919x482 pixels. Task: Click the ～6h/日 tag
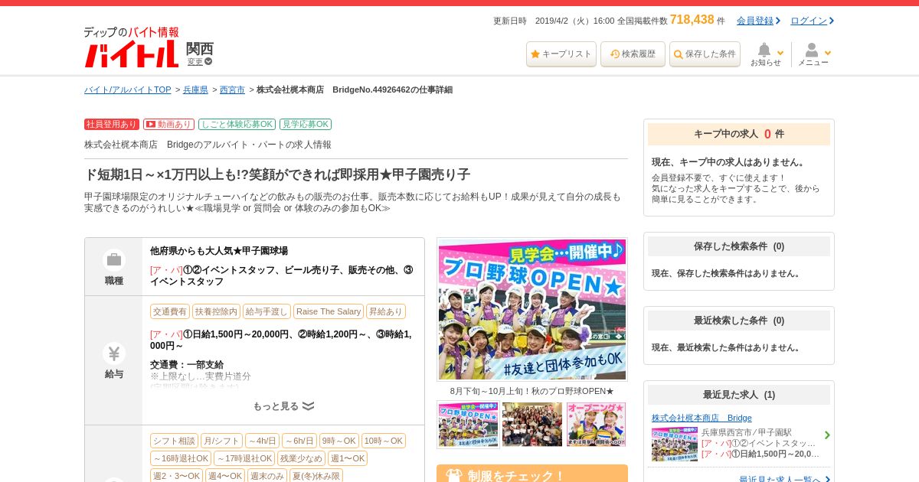click(299, 441)
